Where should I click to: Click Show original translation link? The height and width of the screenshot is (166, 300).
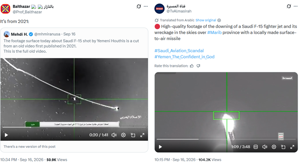click(x=206, y=20)
